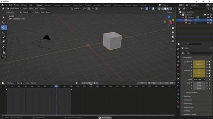Toggle auto keying record button
The height and width of the screenshot is (119, 213).
coord(77,83)
